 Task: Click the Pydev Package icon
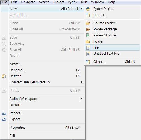coord(88,29)
